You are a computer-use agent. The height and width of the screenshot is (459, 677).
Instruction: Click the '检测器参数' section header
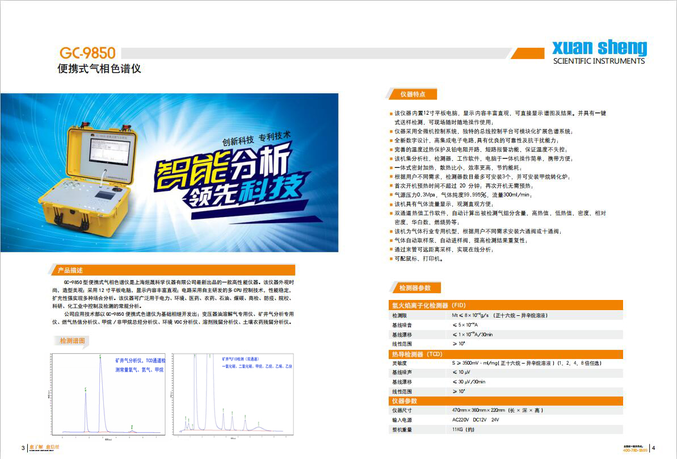point(414,288)
